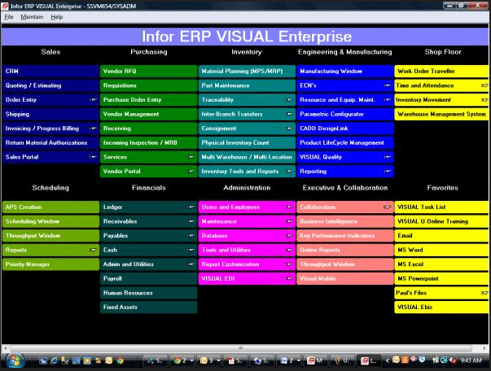Open Payroll under Financials

[x=147, y=278]
